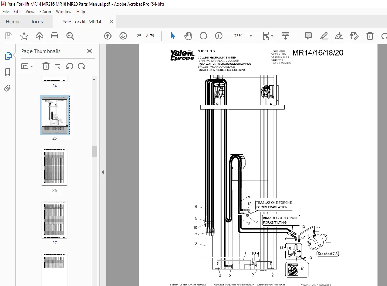Click the toolbar trash delete icon

point(370,36)
